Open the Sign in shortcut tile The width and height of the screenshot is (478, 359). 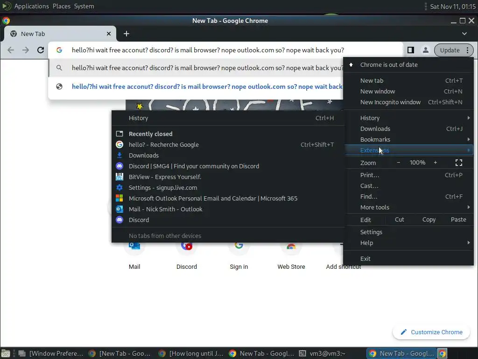point(239,256)
